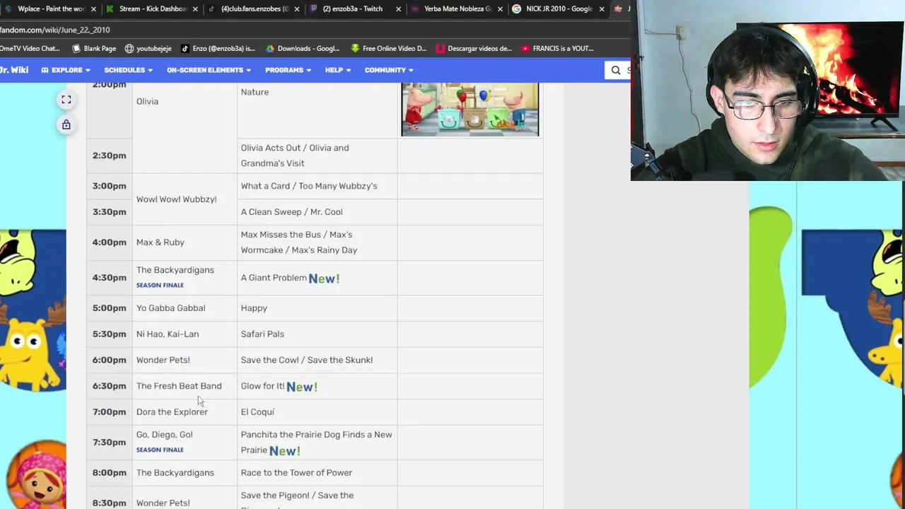This screenshot has height=509, width=905.
Task: Open the enzob3a Twitch tab
Action: [x=354, y=9]
